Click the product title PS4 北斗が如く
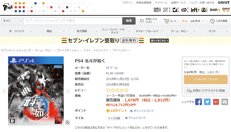231x132 pixels. 90,61
